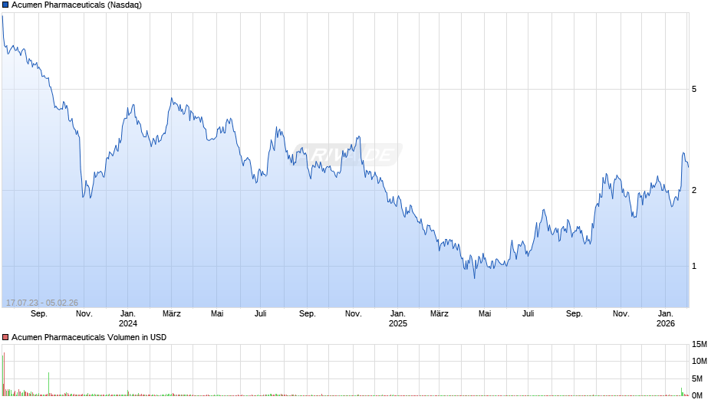Image resolution: width=721 pixels, height=403 pixels.
Task: Click the green volume spike in October 2023
Action: [49, 384]
